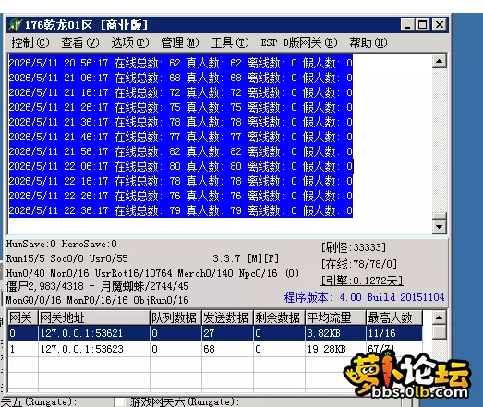
Task: Select log line 2026/5/11 22:06:17
Action: click(x=181, y=166)
